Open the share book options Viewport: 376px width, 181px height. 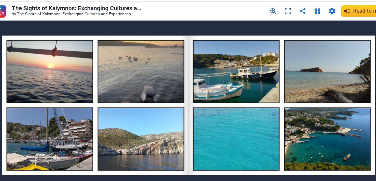(303, 11)
